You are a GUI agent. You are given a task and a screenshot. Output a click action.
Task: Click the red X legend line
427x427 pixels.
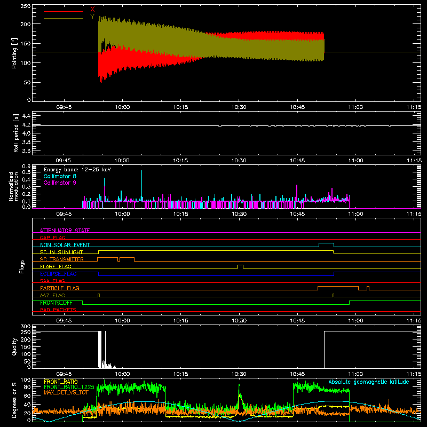coord(64,11)
